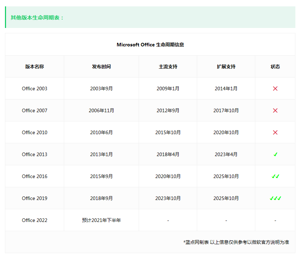Image resolution: width=300 pixels, height=257 pixels.
Task: Click the 主流支持 column header
Action: click(168, 67)
